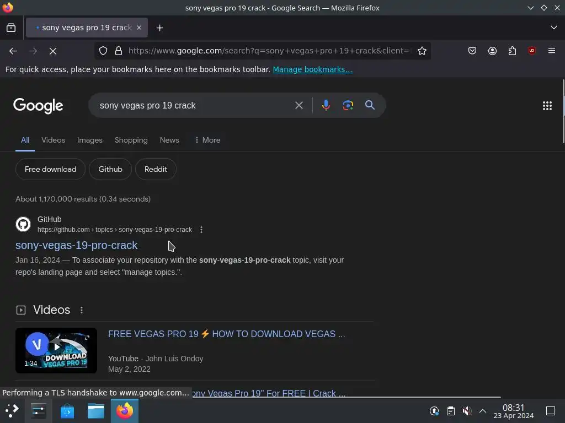565x423 pixels.
Task: Submit search with magnifier icon
Action: (370, 105)
